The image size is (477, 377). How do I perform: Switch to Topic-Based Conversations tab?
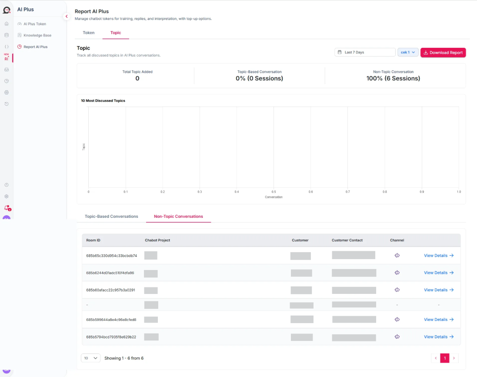(x=111, y=216)
